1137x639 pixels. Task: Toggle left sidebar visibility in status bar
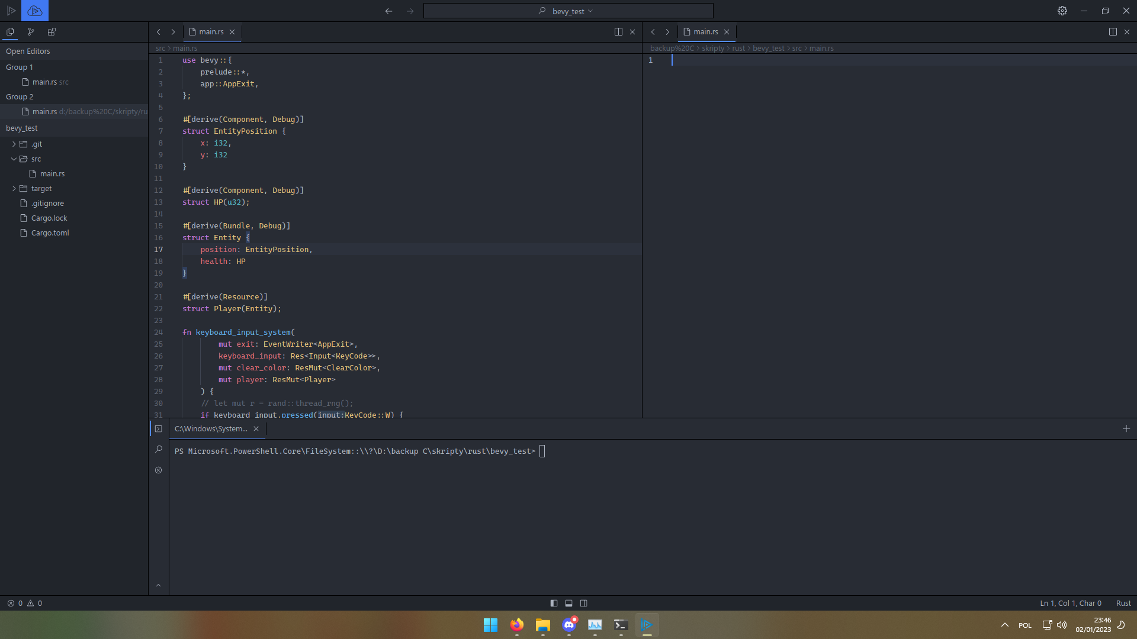pyautogui.click(x=554, y=603)
